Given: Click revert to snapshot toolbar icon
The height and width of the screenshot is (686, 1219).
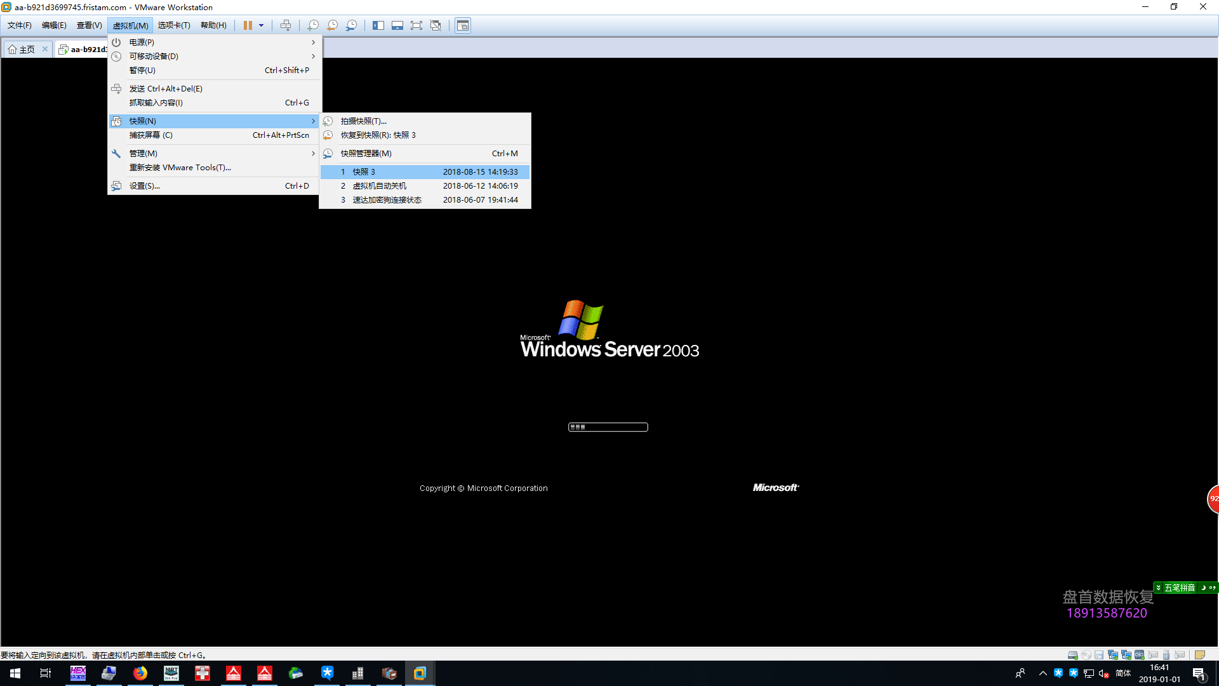Looking at the screenshot, I should coord(332,25).
